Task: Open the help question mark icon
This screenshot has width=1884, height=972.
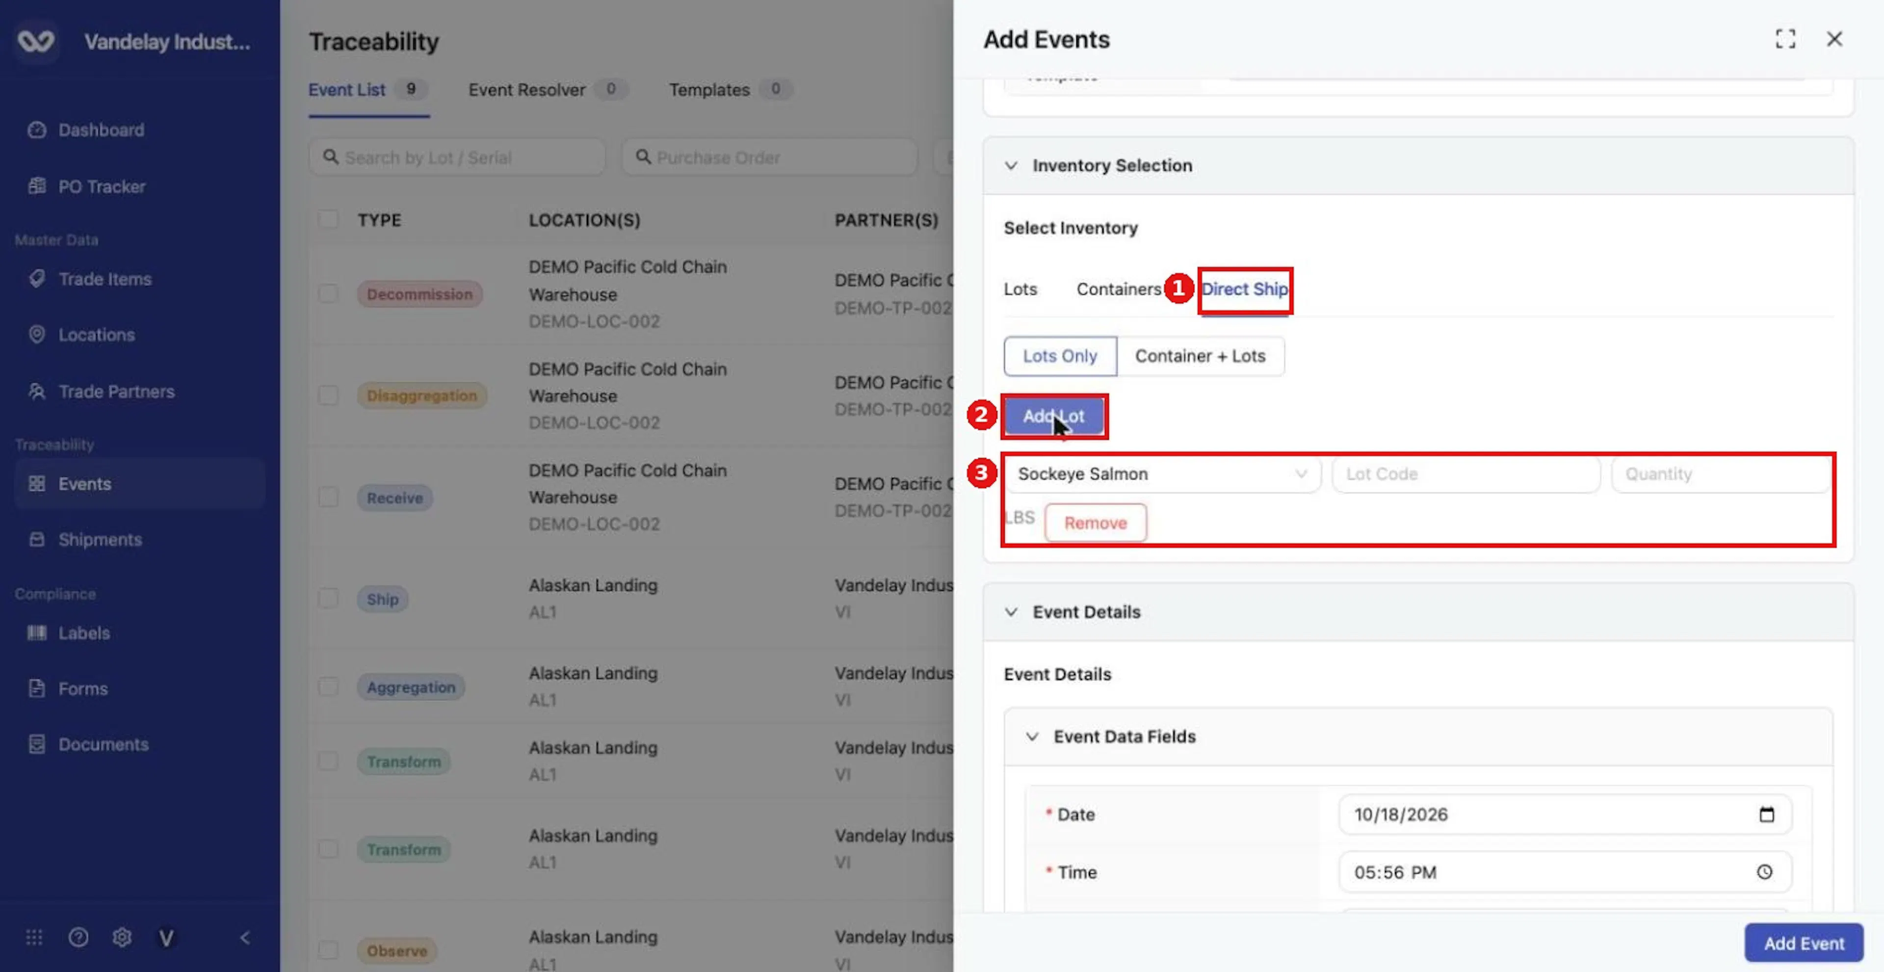Action: tap(78, 937)
